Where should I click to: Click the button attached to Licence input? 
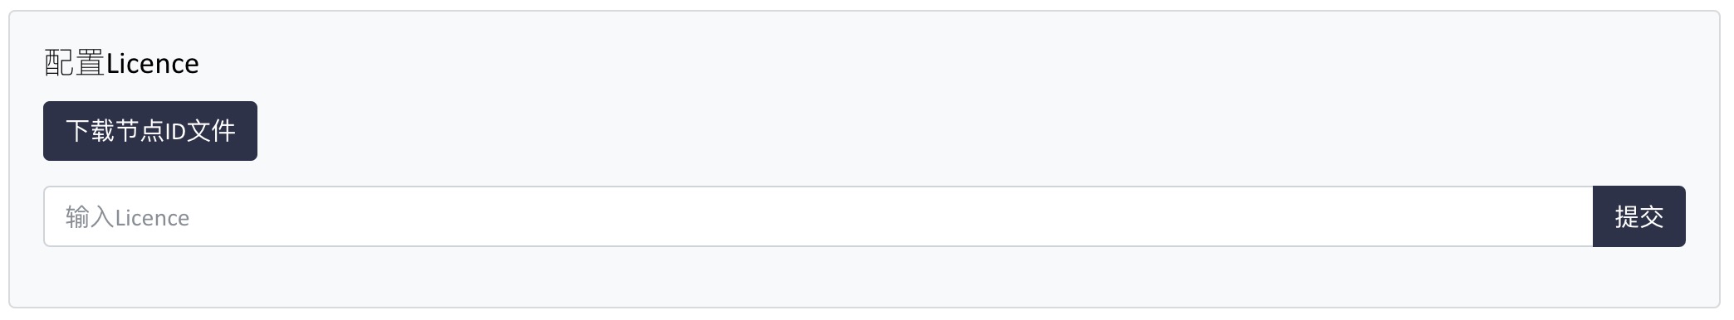coord(1638,216)
